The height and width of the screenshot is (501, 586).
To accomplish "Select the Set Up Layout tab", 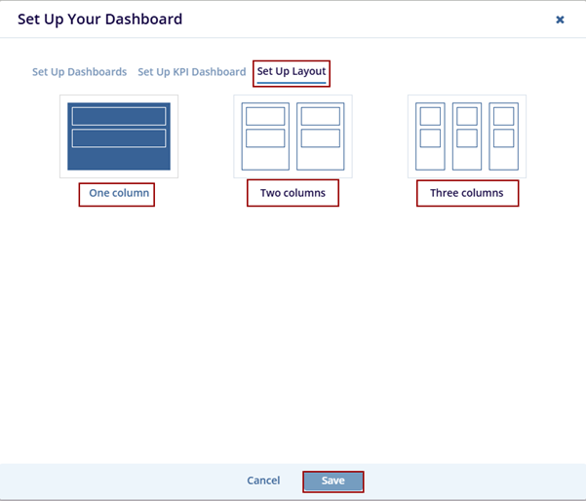I will tap(292, 72).
